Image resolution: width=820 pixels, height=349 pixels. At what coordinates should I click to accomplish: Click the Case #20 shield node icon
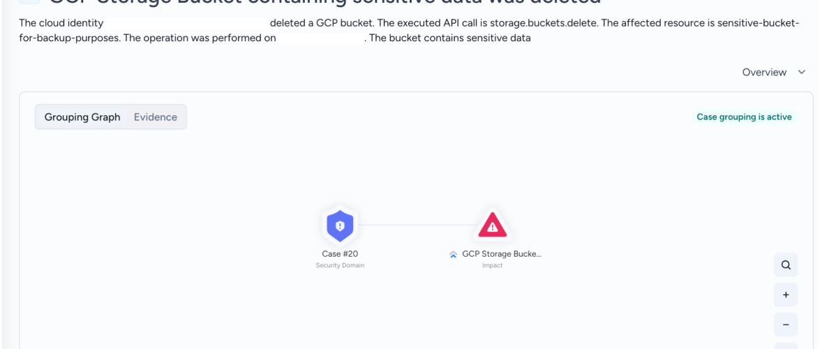pos(340,226)
